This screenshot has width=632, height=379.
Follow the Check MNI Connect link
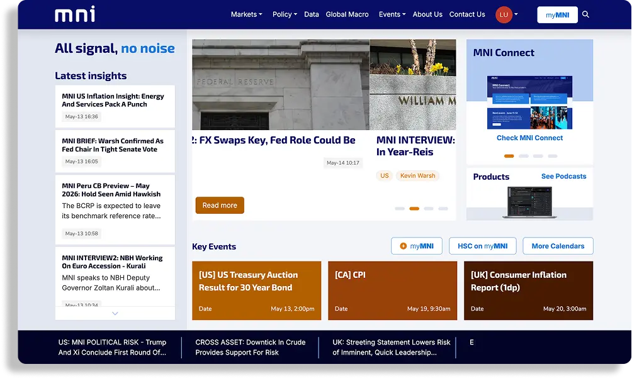click(x=529, y=138)
